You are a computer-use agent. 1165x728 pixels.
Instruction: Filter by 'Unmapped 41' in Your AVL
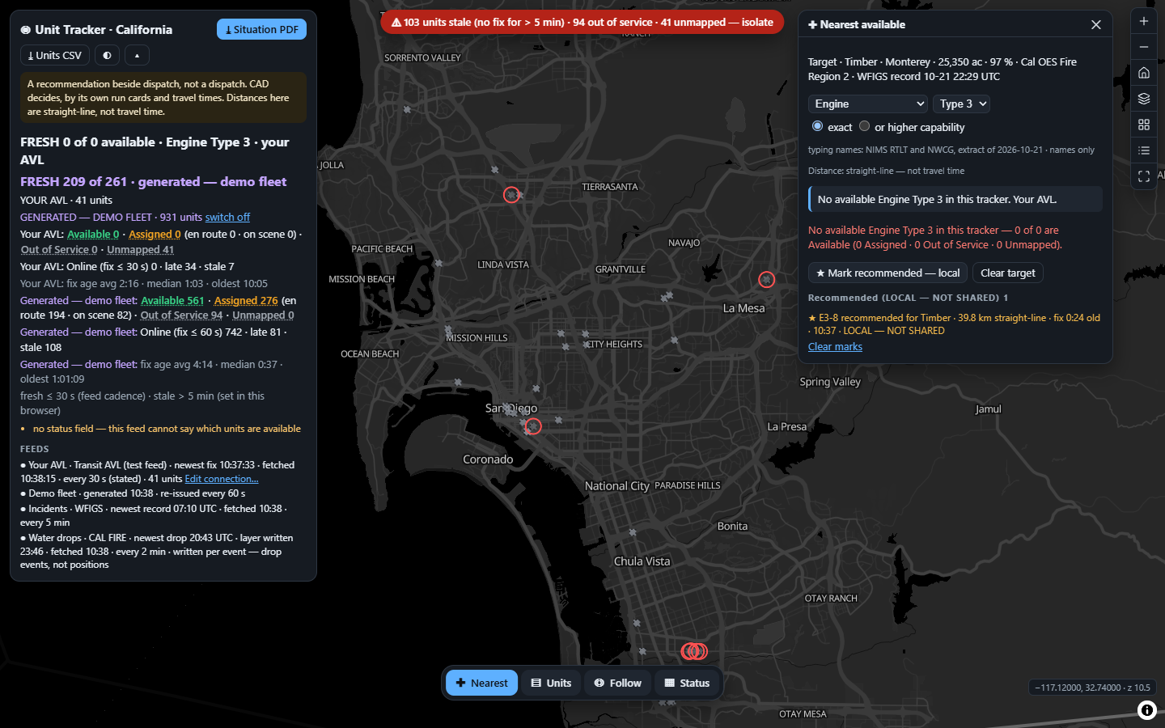[141, 249]
